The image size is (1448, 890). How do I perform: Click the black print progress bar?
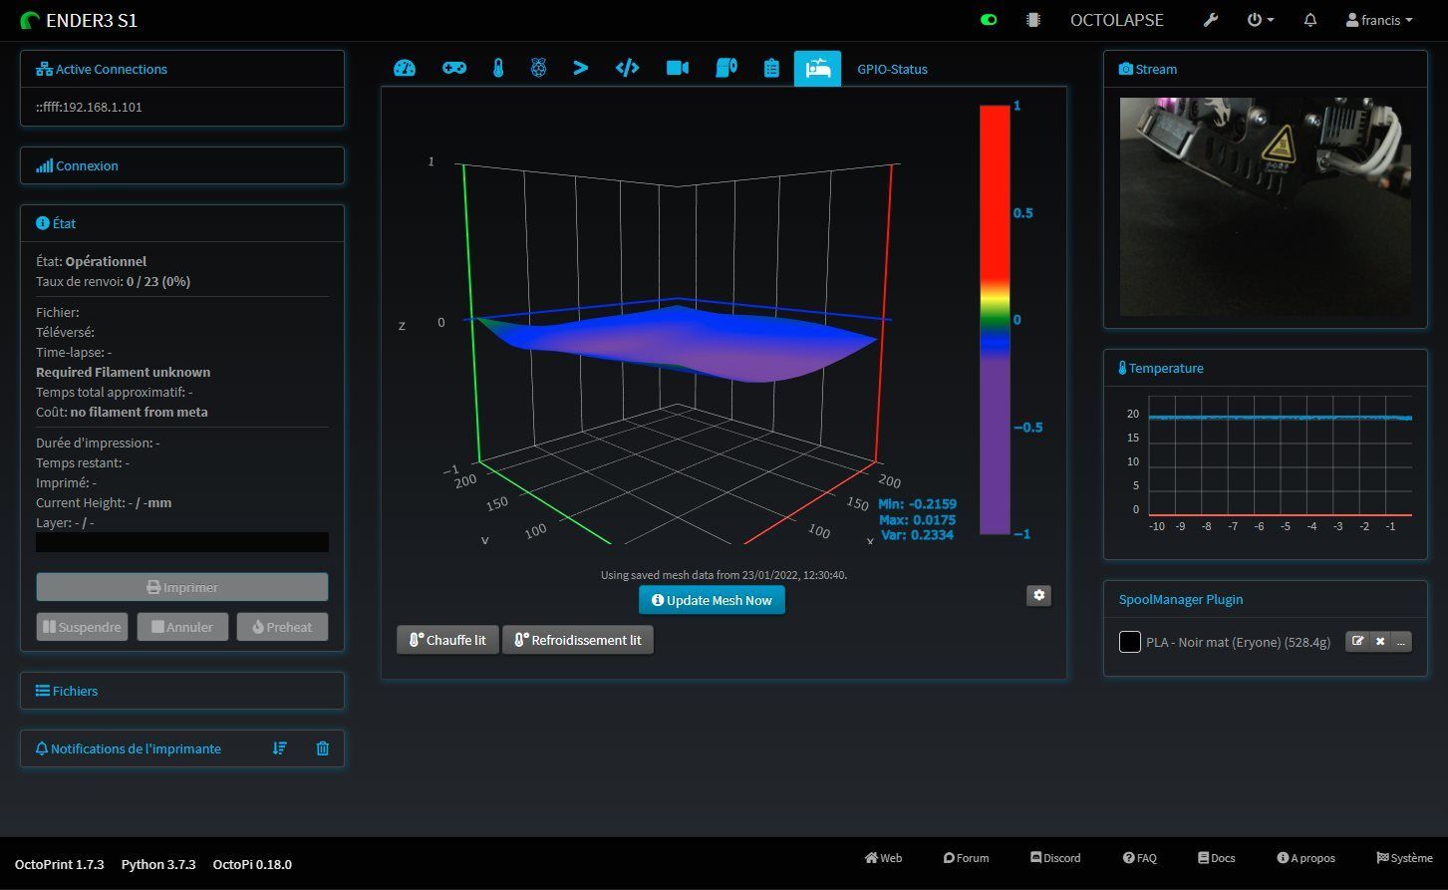[x=182, y=542]
